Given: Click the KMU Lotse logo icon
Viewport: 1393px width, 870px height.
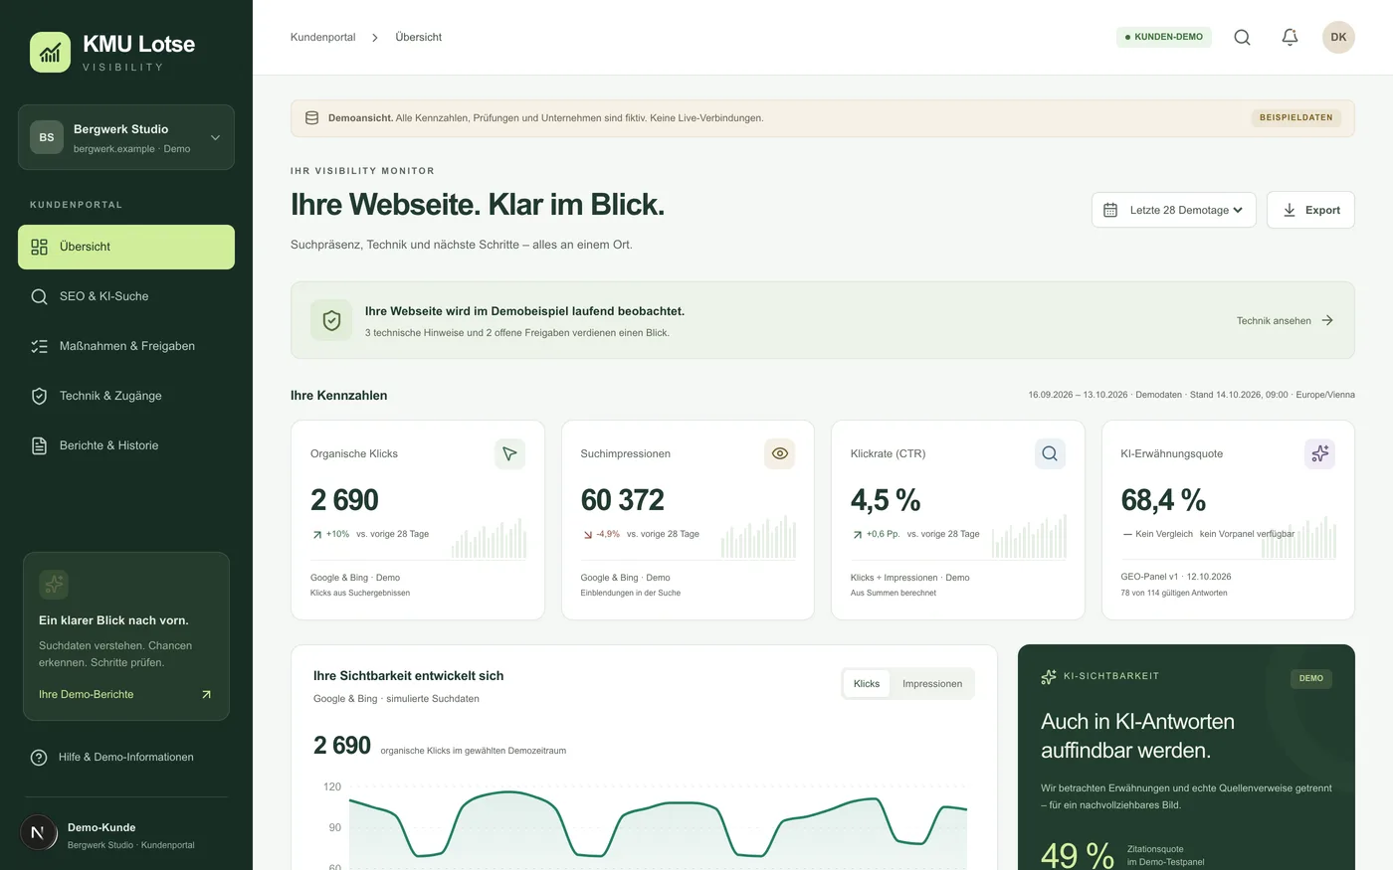Looking at the screenshot, I should [x=50, y=52].
